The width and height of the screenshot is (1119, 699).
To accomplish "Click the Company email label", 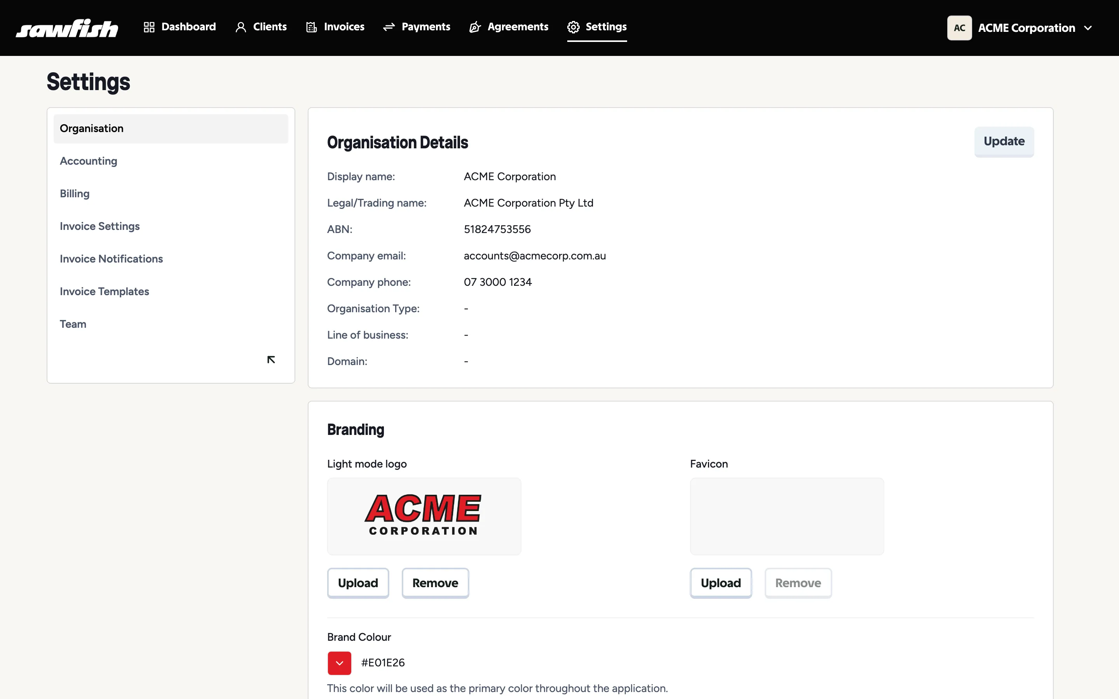I will click(366, 256).
